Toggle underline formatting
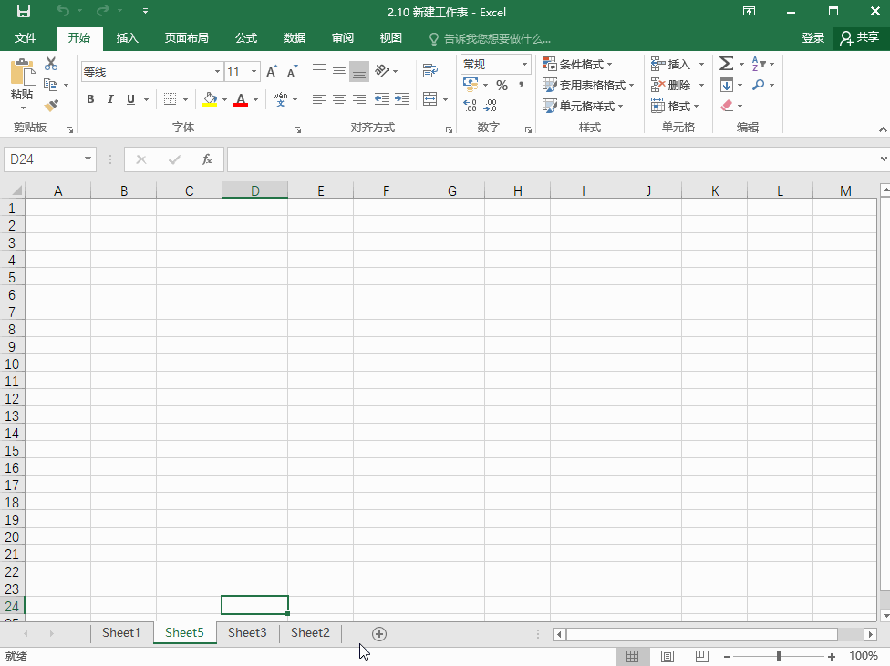 (129, 98)
